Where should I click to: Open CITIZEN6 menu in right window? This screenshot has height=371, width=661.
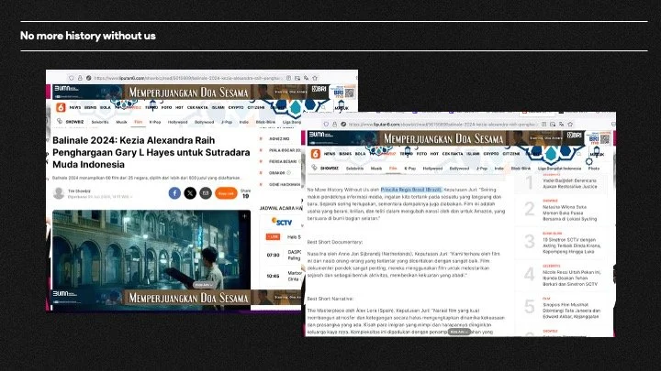point(511,154)
